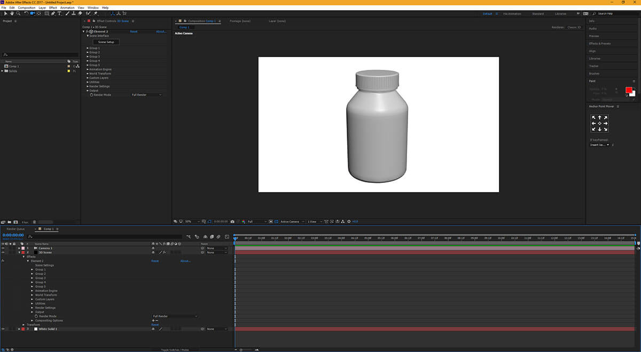
Task: Open the Effect menu
Action: coord(53,7)
